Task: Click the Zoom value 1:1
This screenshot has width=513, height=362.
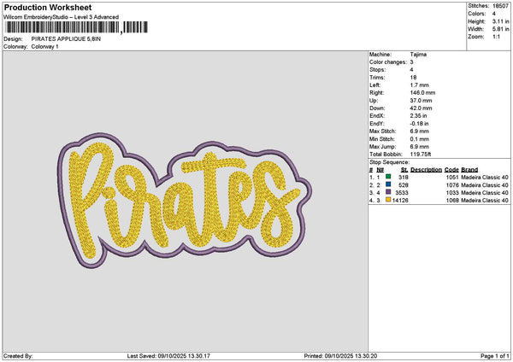Action: coord(496,37)
